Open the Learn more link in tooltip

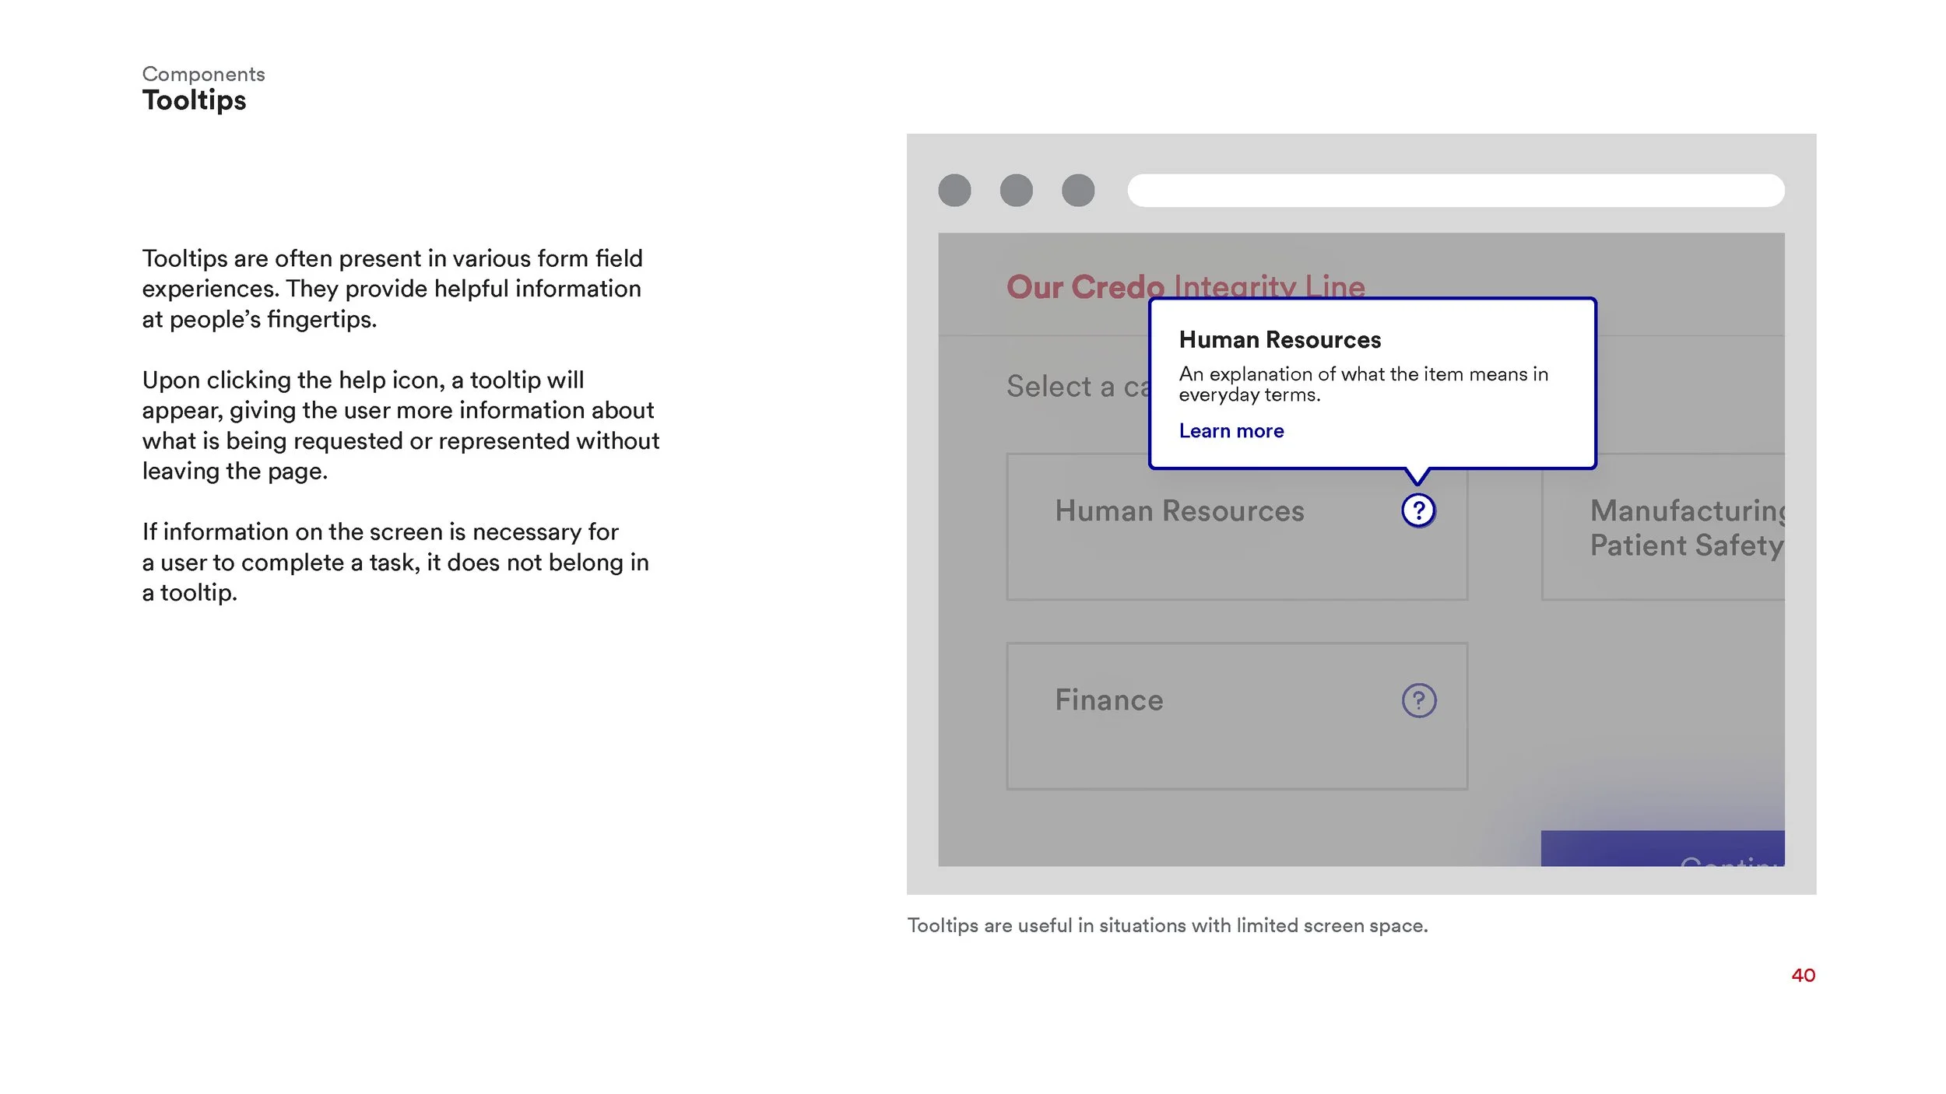click(x=1231, y=431)
